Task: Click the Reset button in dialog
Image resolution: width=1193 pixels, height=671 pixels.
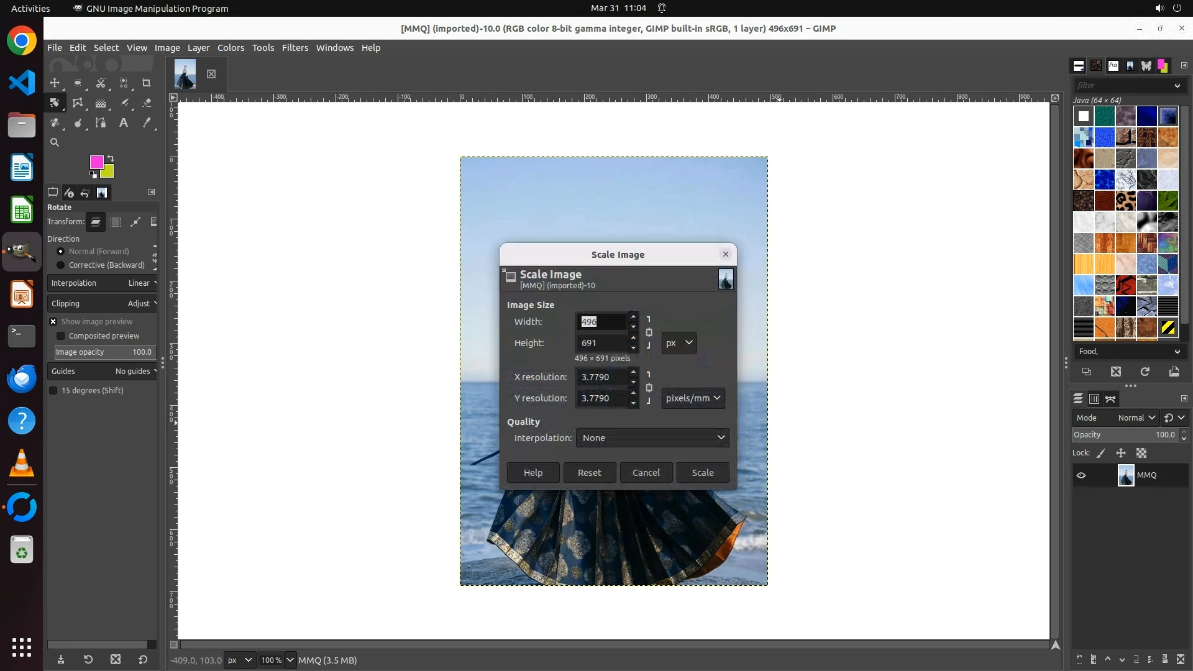Action: [589, 473]
